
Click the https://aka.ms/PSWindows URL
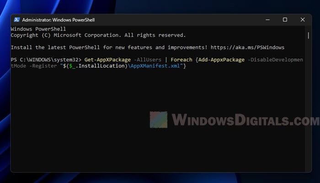[x=247, y=47]
